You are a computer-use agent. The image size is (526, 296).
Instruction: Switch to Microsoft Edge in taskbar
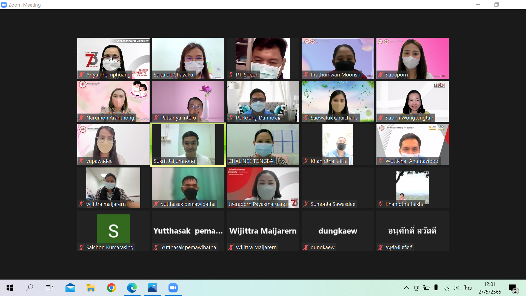click(x=132, y=288)
